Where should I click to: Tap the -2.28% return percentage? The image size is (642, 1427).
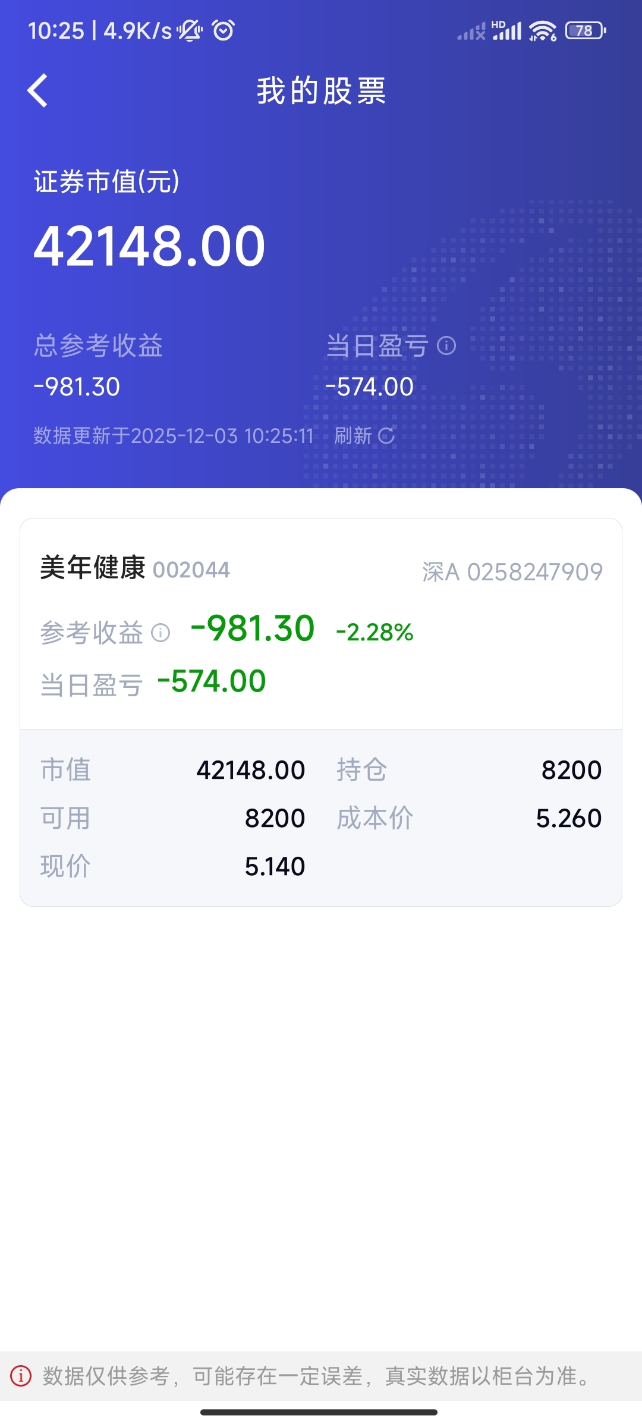(374, 632)
